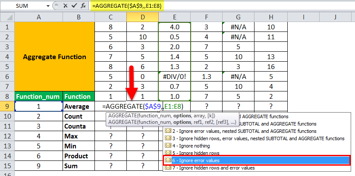This screenshot has width=355, height=176.
Task: Click the Average label cell
Action: (79, 106)
